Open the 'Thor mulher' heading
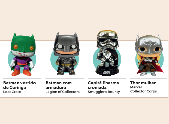Viewport: 169px width, 124px height. click(x=143, y=83)
